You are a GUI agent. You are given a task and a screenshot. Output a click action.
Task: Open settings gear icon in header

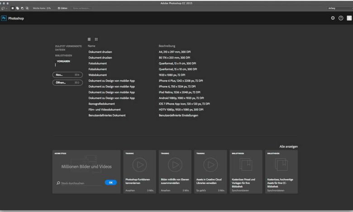point(333,18)
